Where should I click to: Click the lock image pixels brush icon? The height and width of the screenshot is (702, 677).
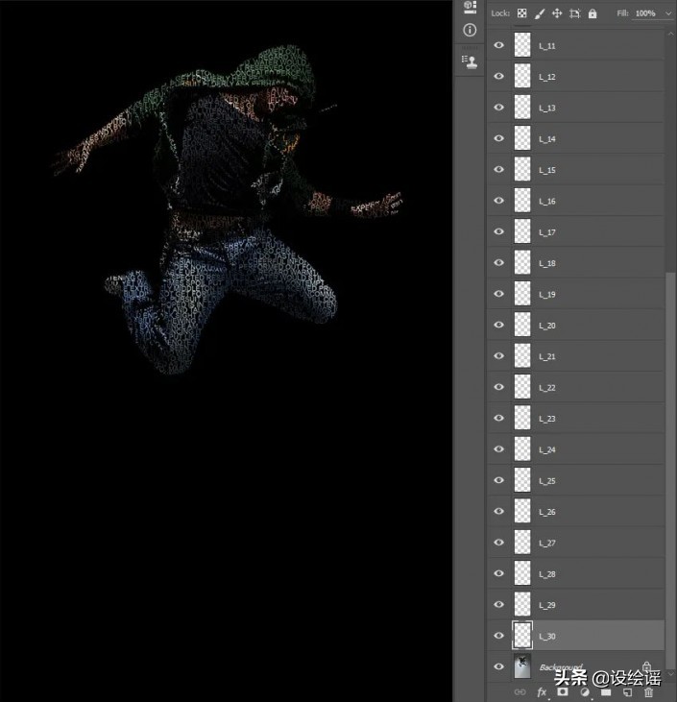point(540,13)
